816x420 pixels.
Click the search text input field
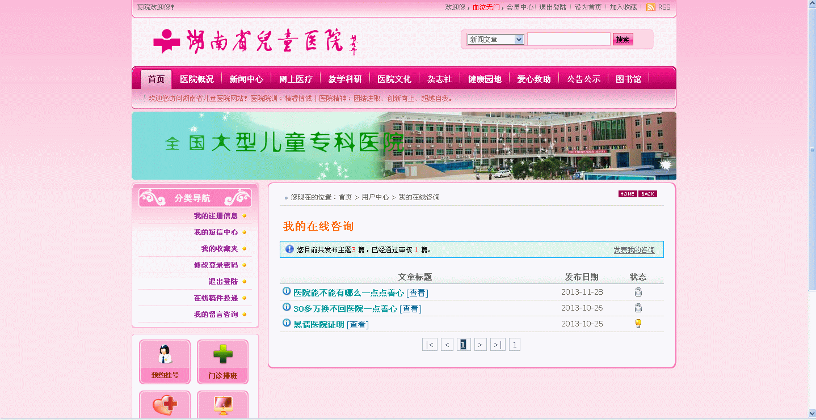569,40
